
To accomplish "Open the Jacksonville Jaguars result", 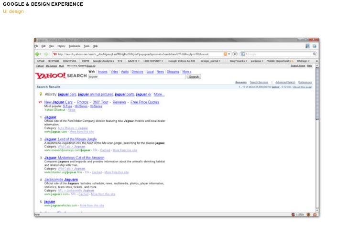I will coord(61,180).
